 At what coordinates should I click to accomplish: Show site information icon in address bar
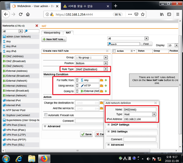47,14
